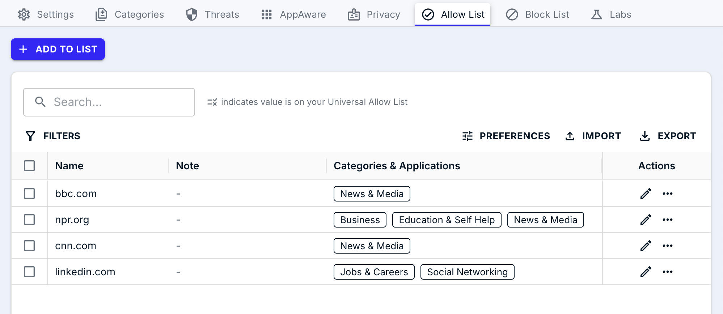Select the cnn.com row checkbox
The image size is (723, 314).
tap(29, 246)
